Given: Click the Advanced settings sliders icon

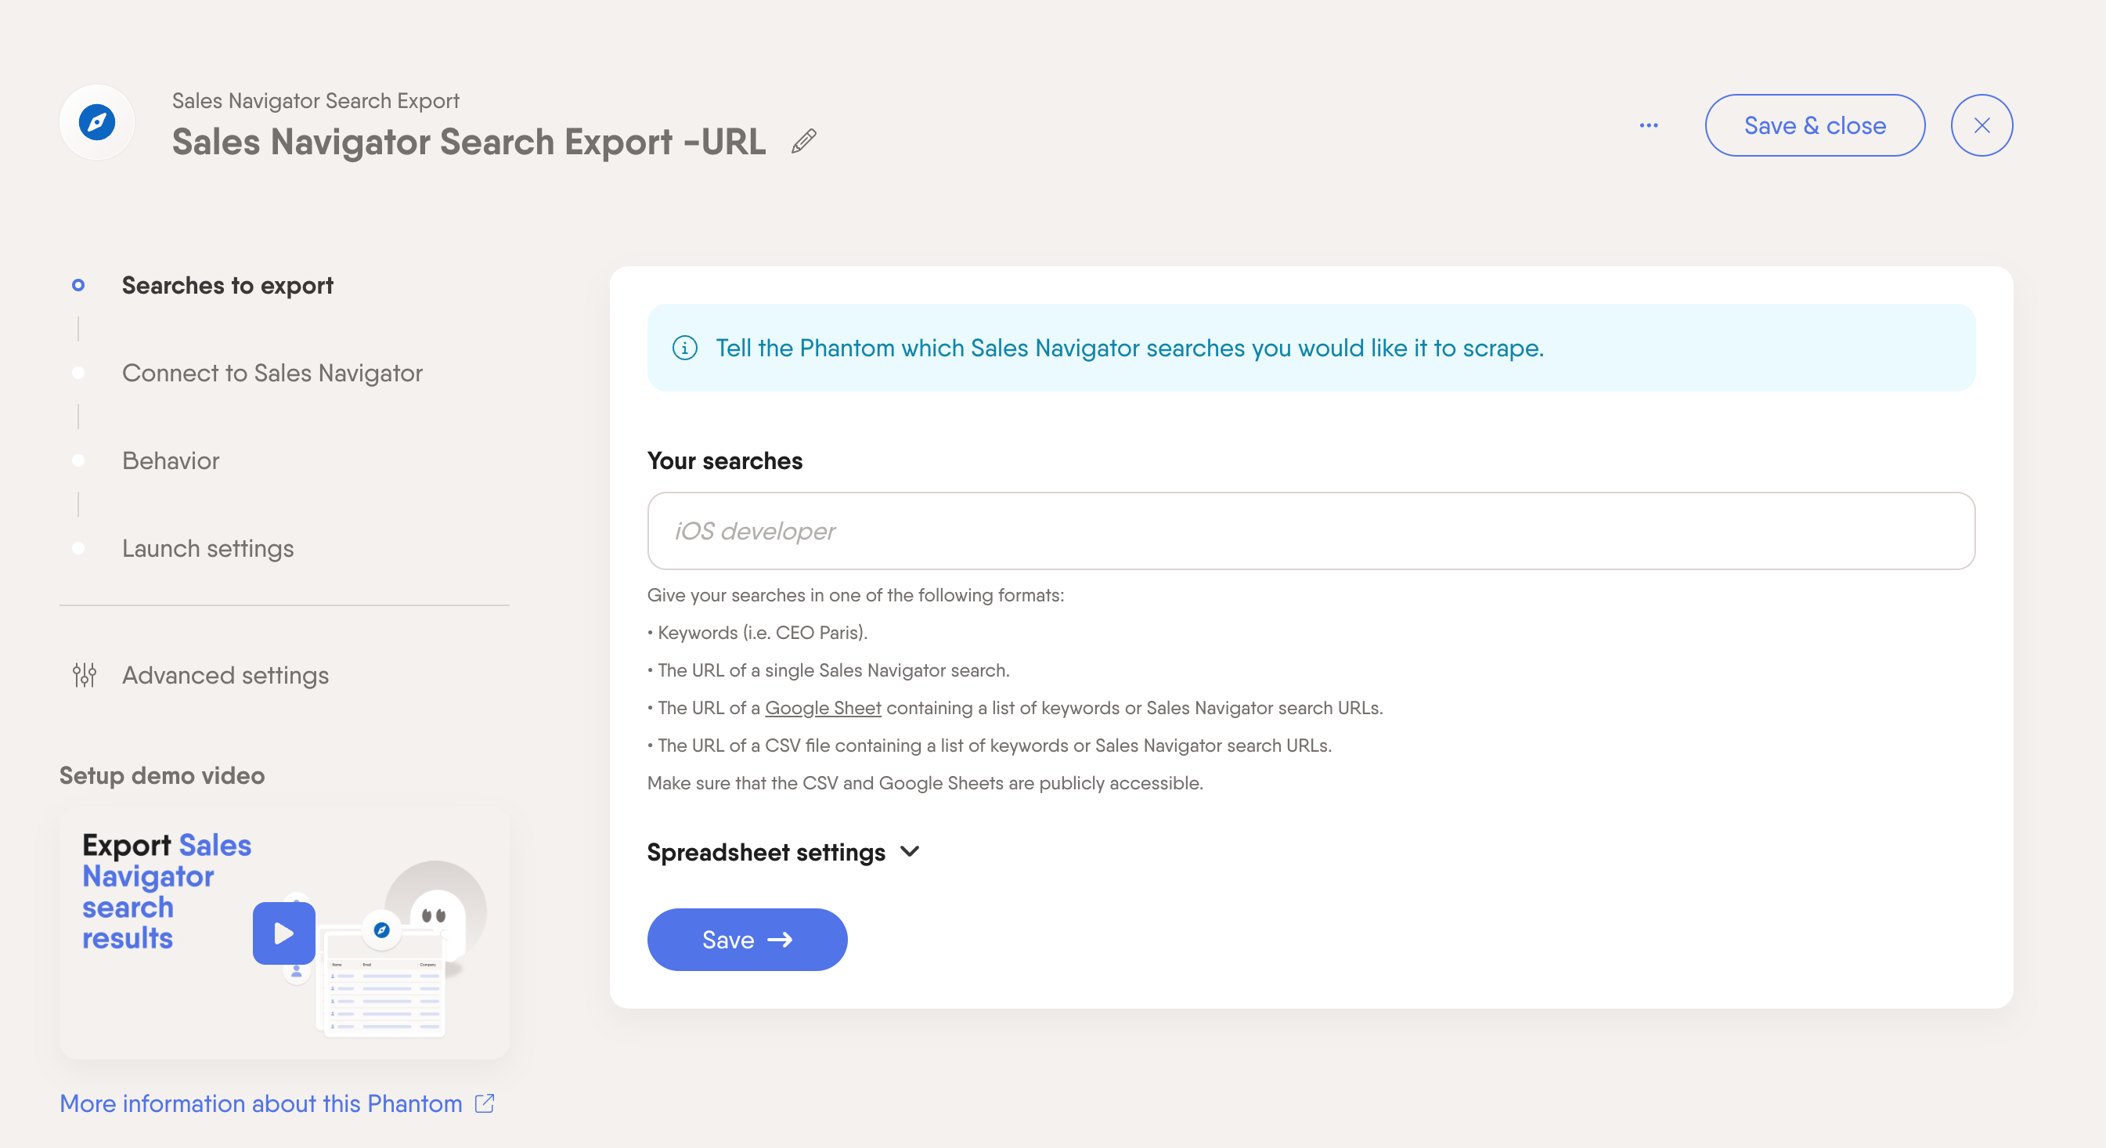Looking at the screenshot, I should 85,674.
